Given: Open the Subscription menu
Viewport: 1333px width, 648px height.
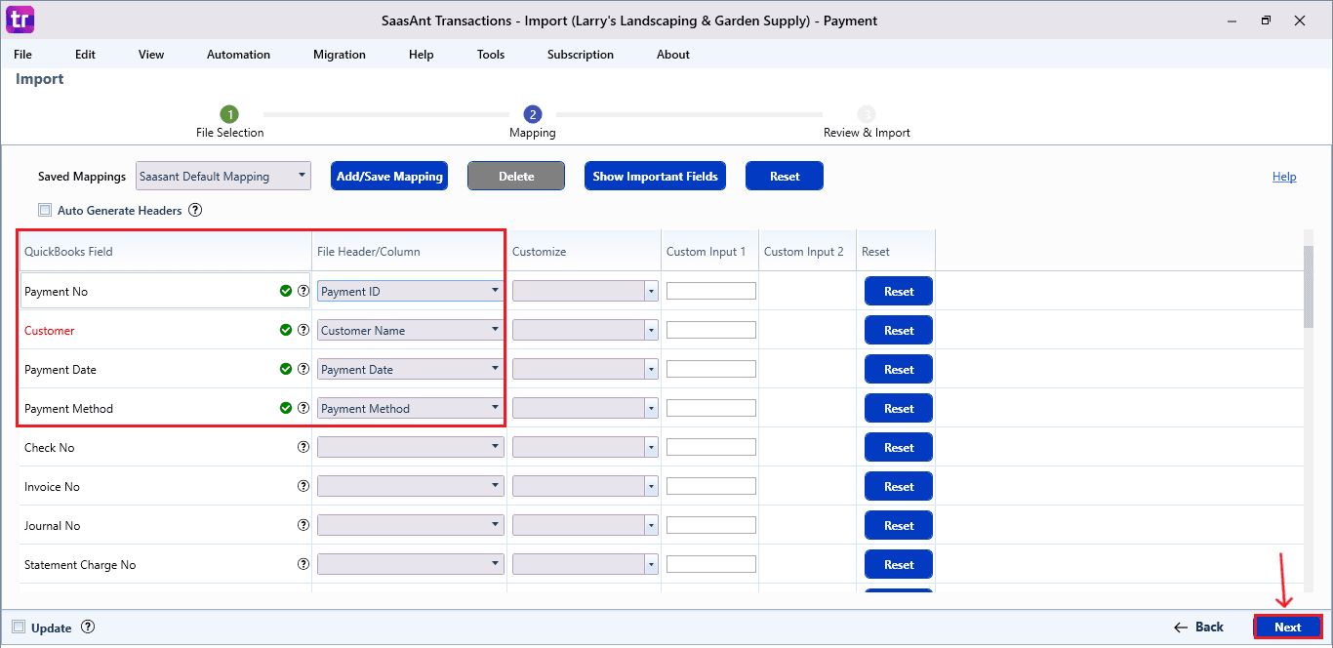Looking at the screenshot, I should click(x=580, y=55).
